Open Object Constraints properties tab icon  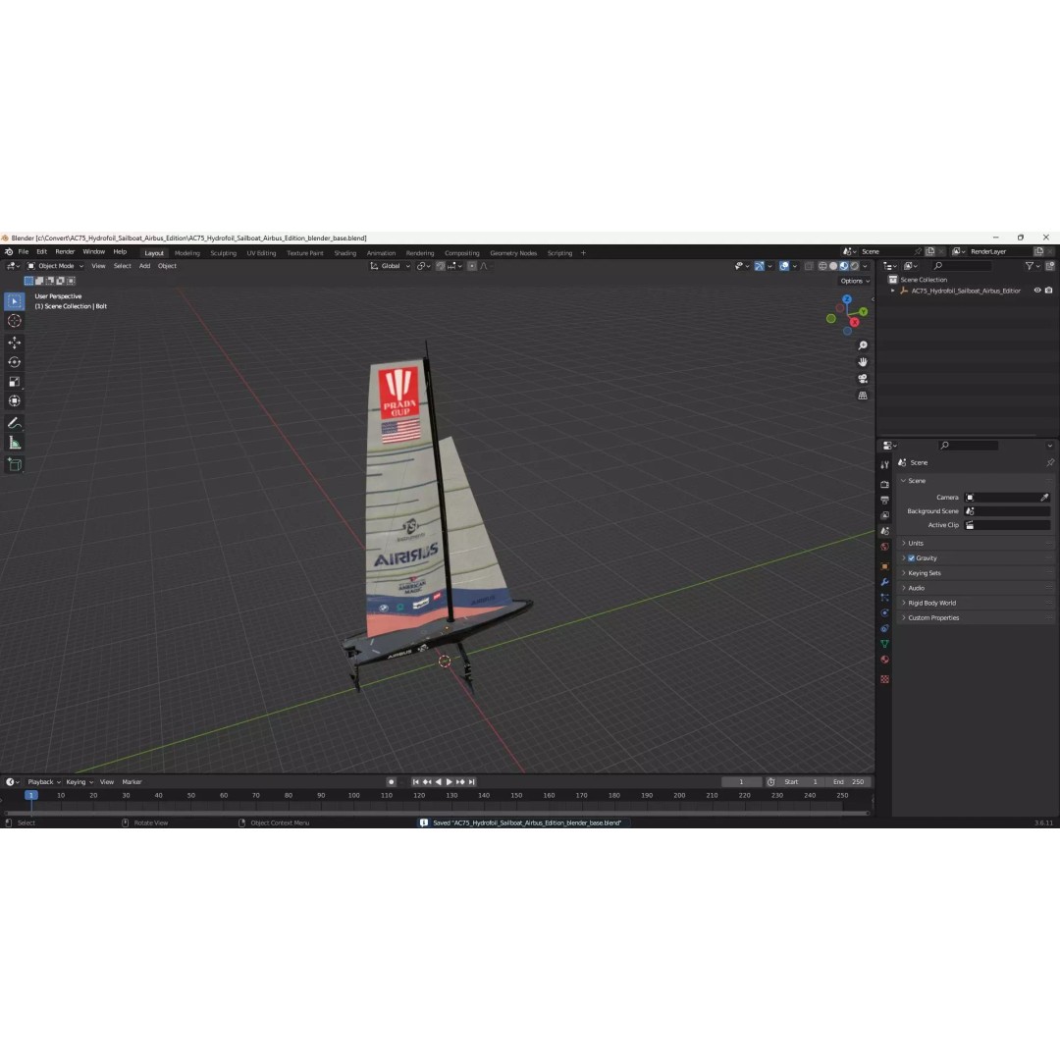pos(884,629)
